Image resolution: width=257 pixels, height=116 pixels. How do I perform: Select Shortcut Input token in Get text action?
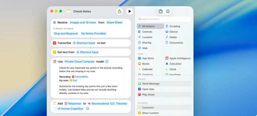pyautogui.click(x=88, y=52)
